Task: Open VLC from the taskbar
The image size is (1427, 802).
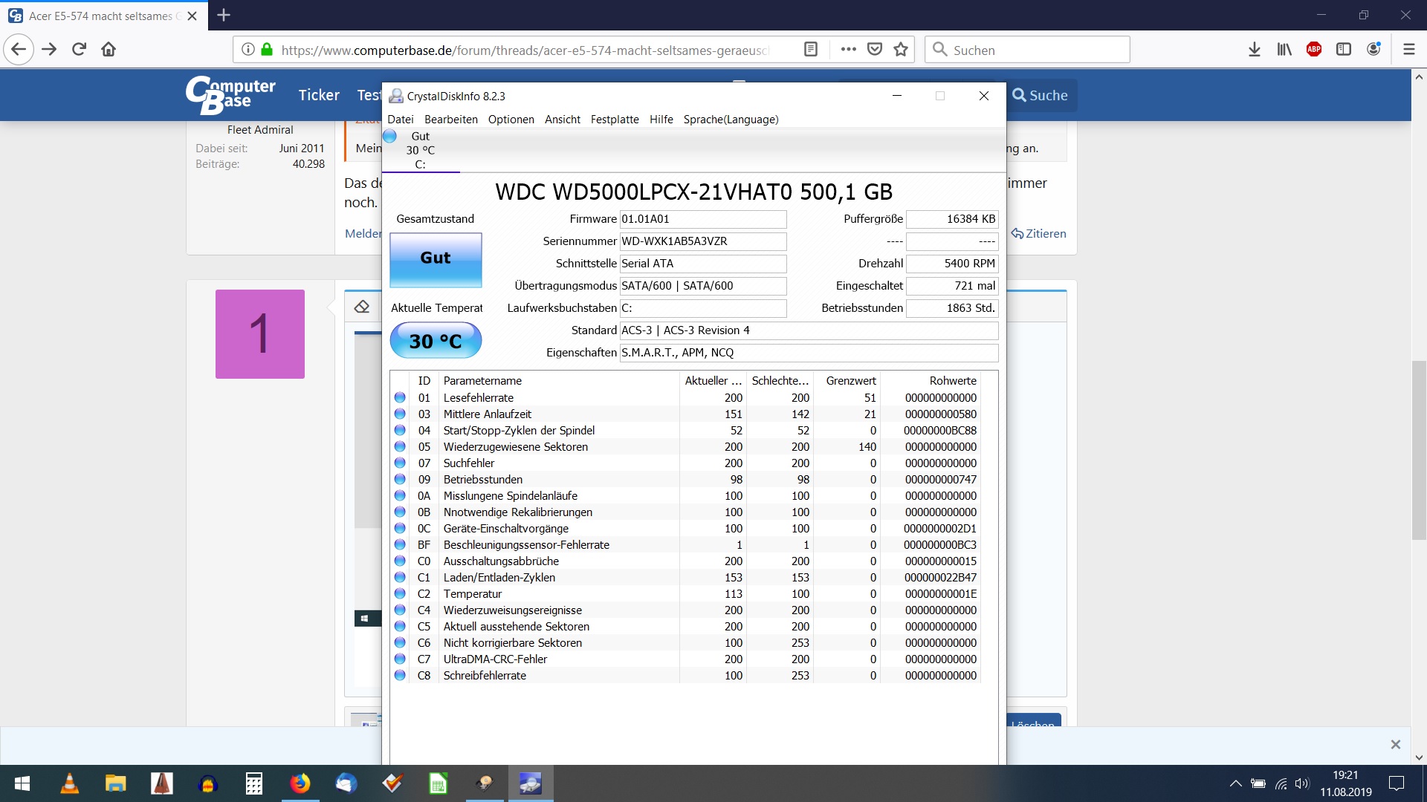Action: [x=69, y=783]
